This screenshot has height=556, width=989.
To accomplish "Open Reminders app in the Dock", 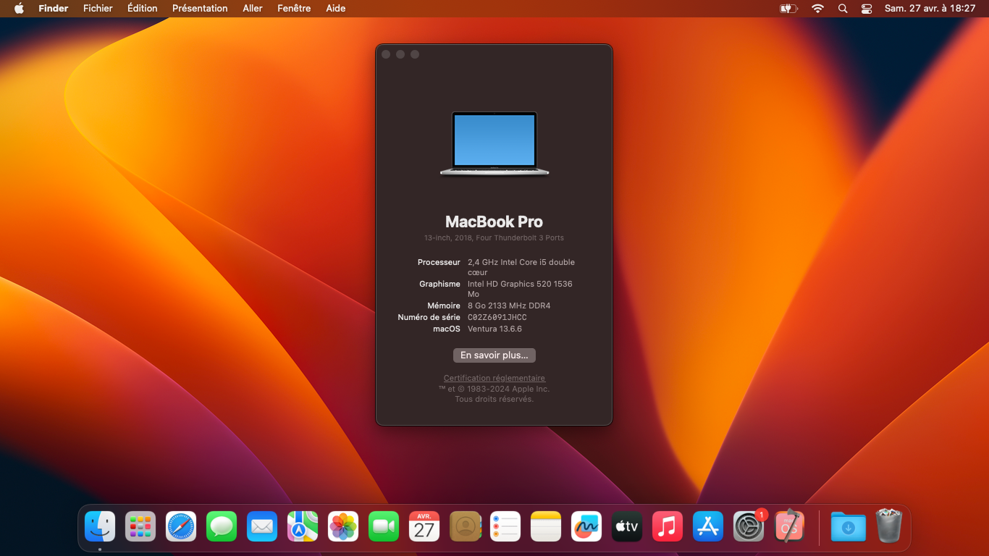I will click(505, 526).
